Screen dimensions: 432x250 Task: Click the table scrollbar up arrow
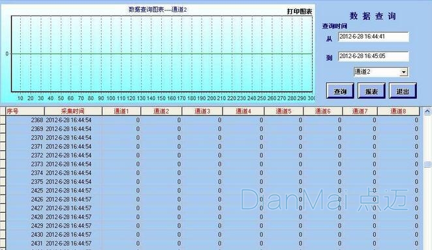pyautogui.click(x=427, y=112)
